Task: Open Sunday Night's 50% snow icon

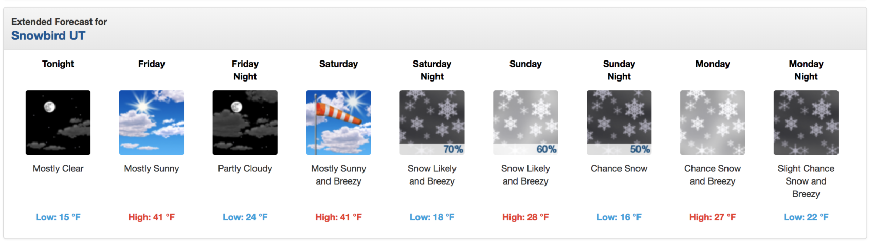Action: tap(619, 123)
